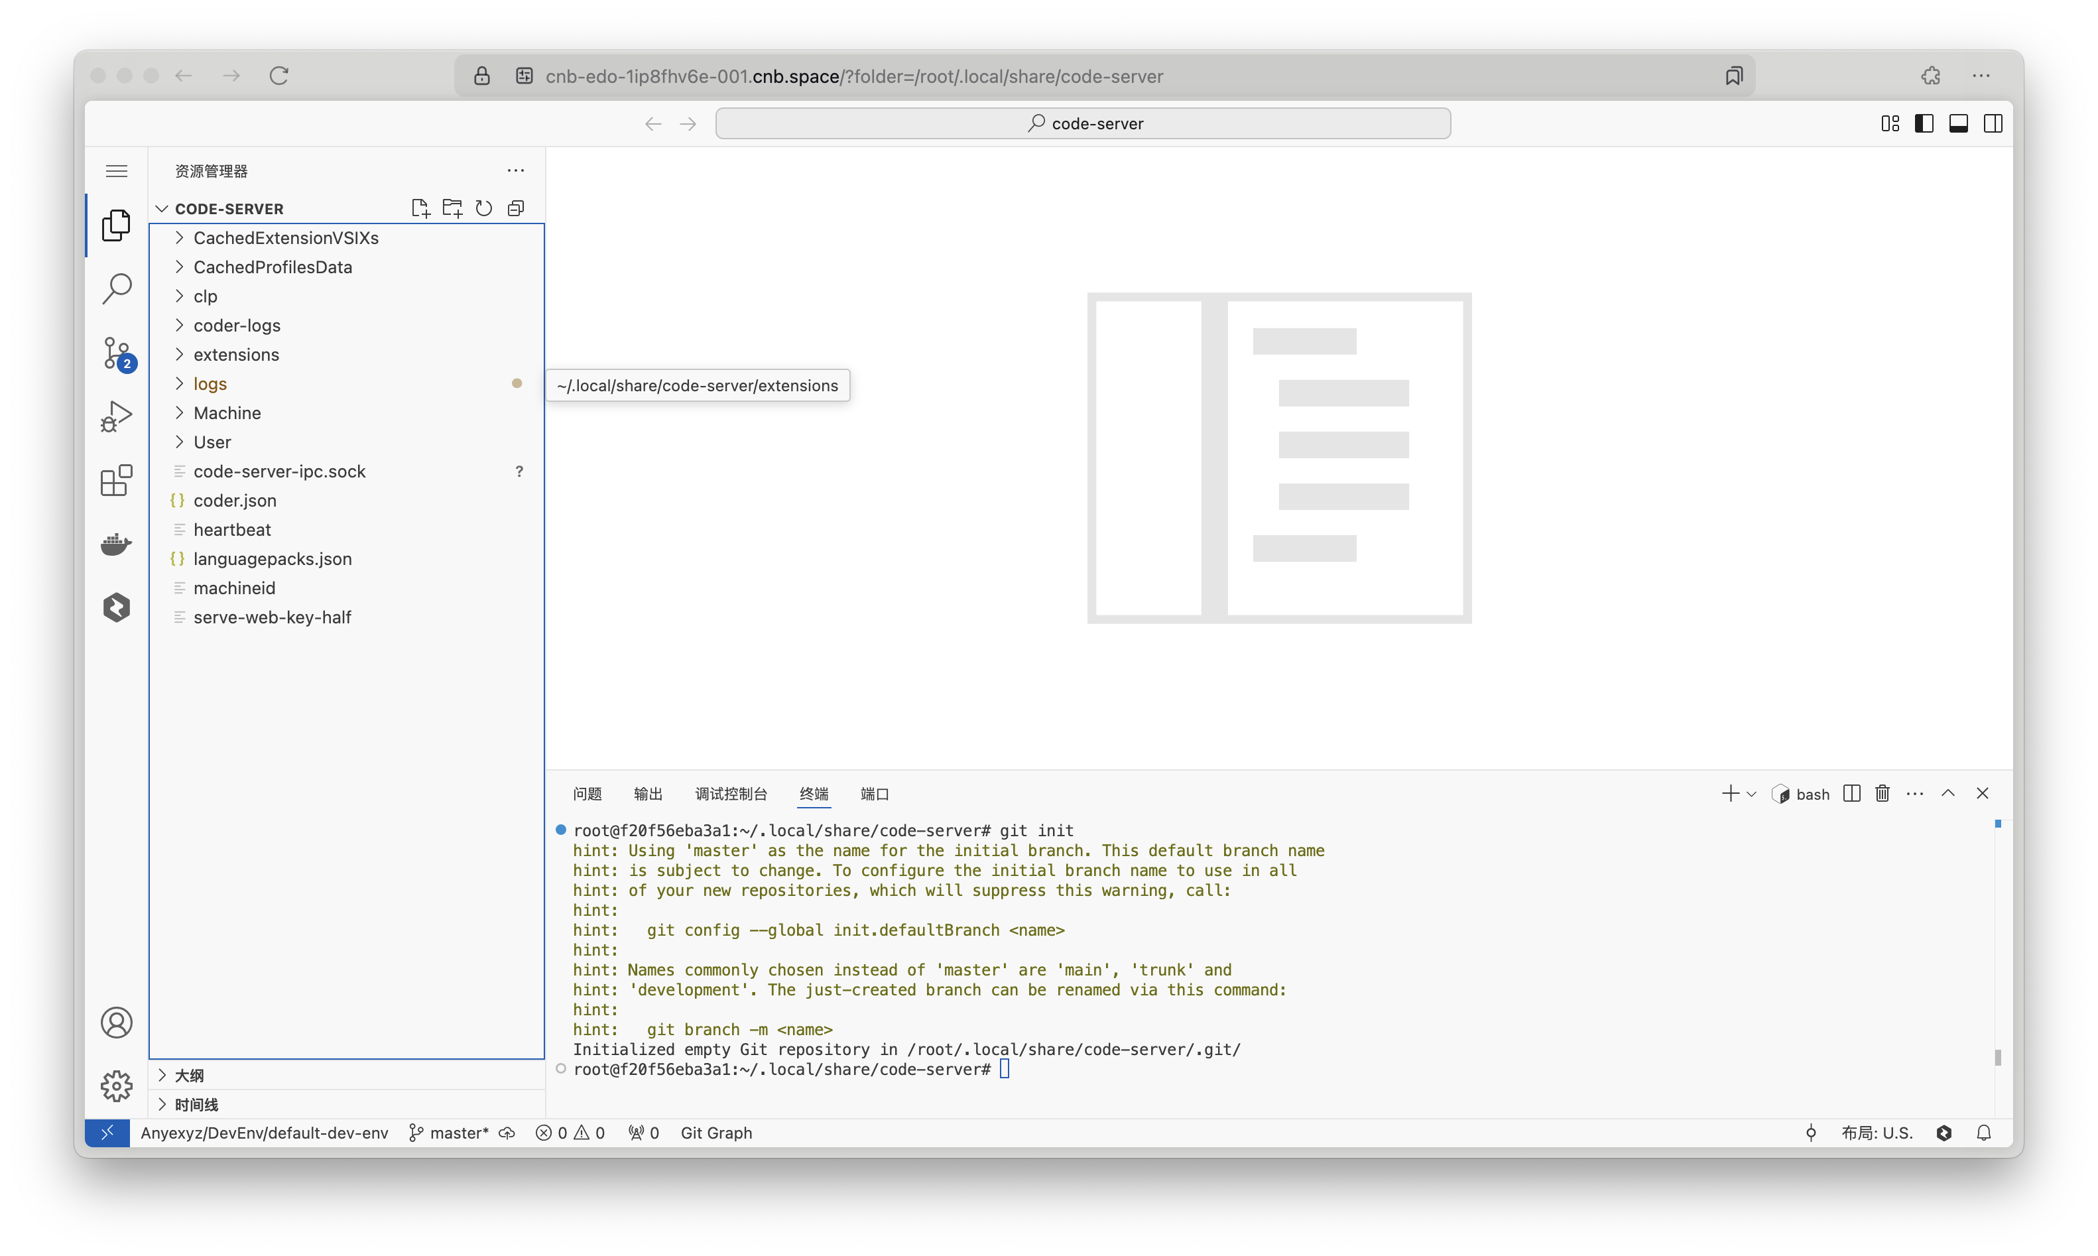Toggle the primary sidebar visibility
This screenshot has height=1256, width=2098.
pyautogui.click(x=1924, y=123)
